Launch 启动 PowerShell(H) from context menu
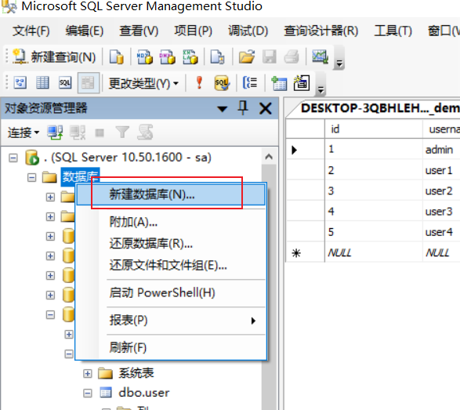The image size is (460, 410). [x=171, y=292]
